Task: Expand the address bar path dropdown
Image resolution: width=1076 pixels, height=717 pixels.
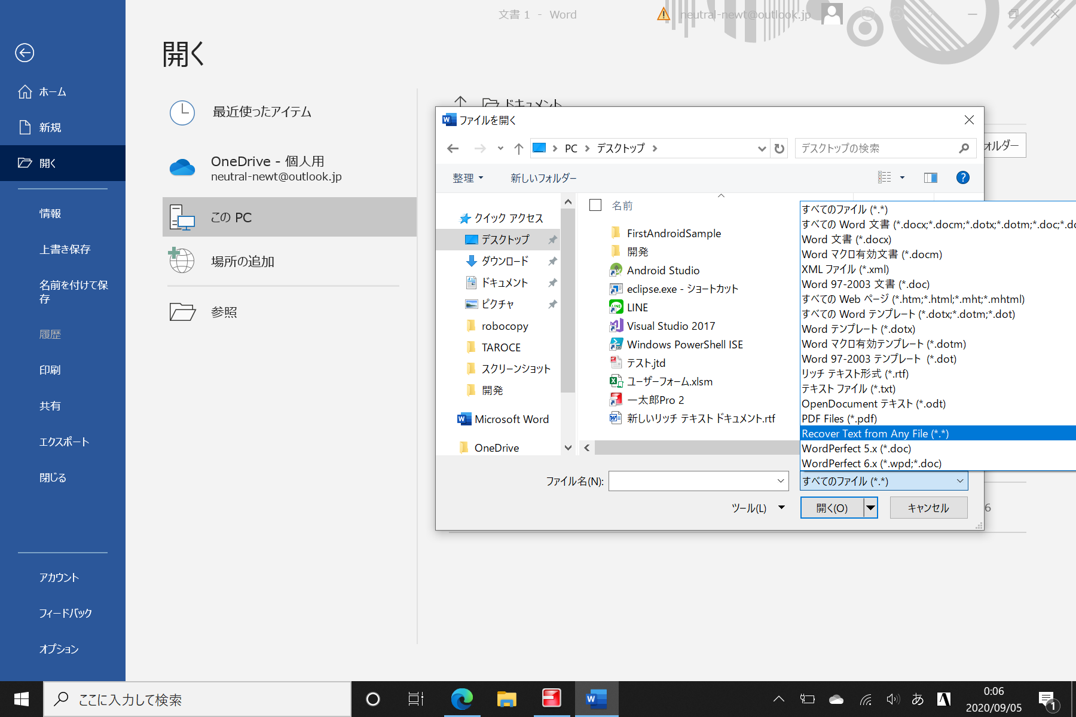Action: [762, 148]
